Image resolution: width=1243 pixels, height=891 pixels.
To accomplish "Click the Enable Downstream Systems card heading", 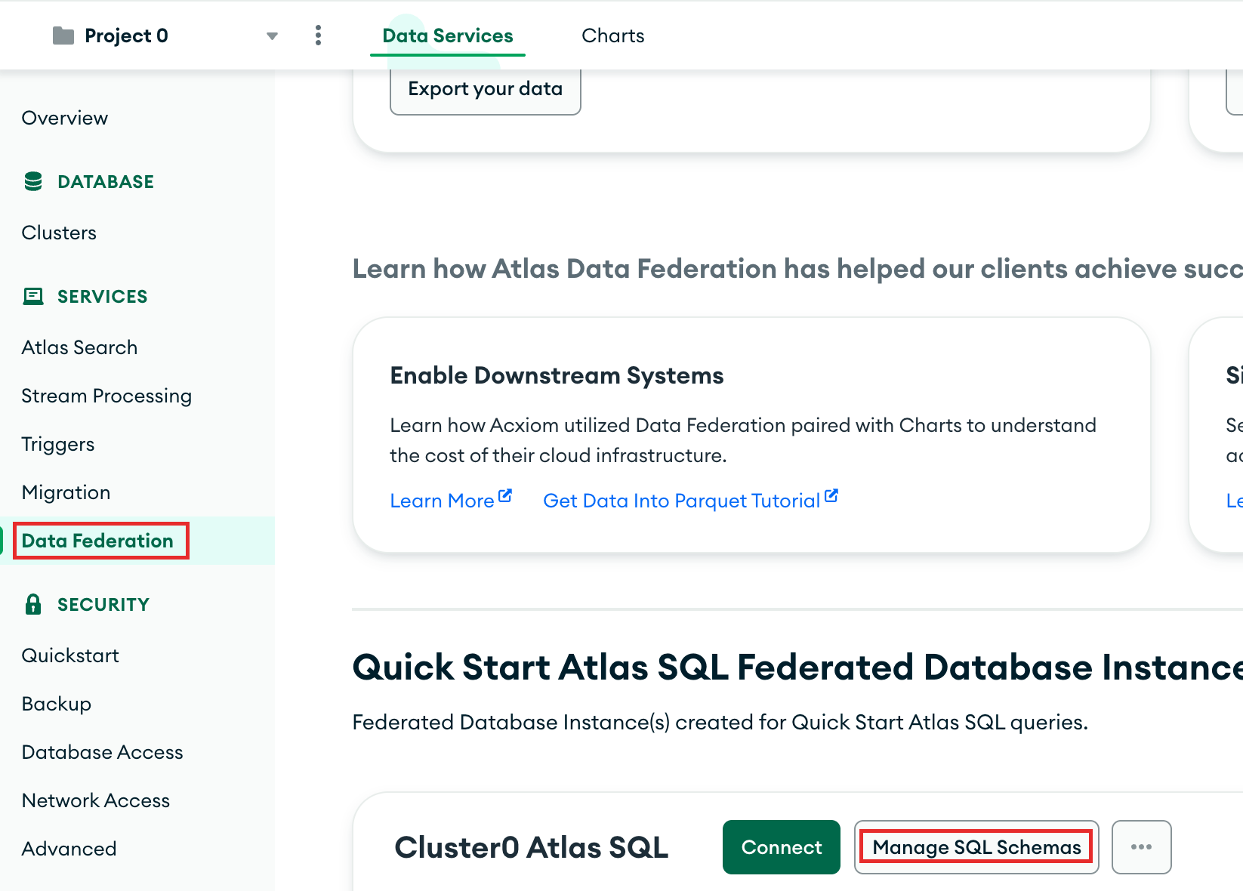I will tap(557, 375).
